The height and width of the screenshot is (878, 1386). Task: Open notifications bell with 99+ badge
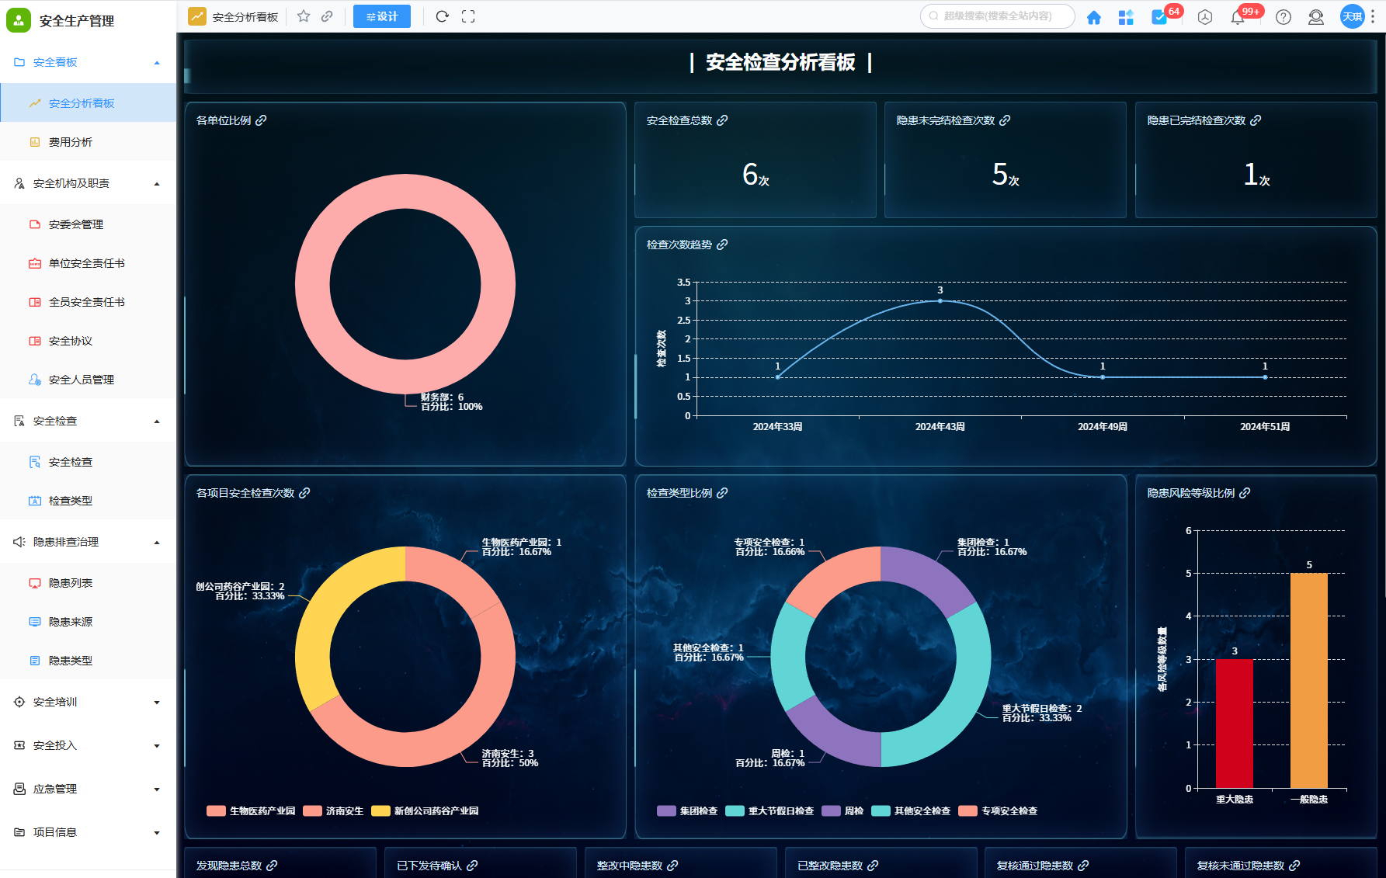pyautogui.click(x=1238, y=17)
